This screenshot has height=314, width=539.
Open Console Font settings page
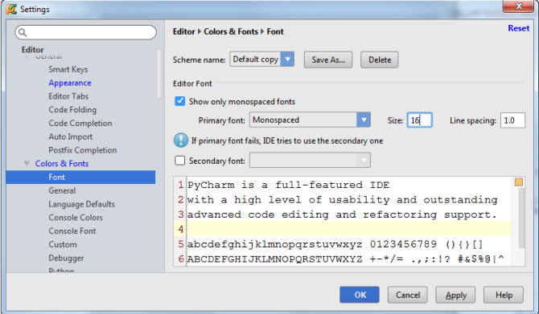coord(72,231)
